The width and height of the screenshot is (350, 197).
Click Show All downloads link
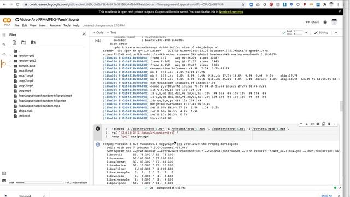tap(326, 196)
